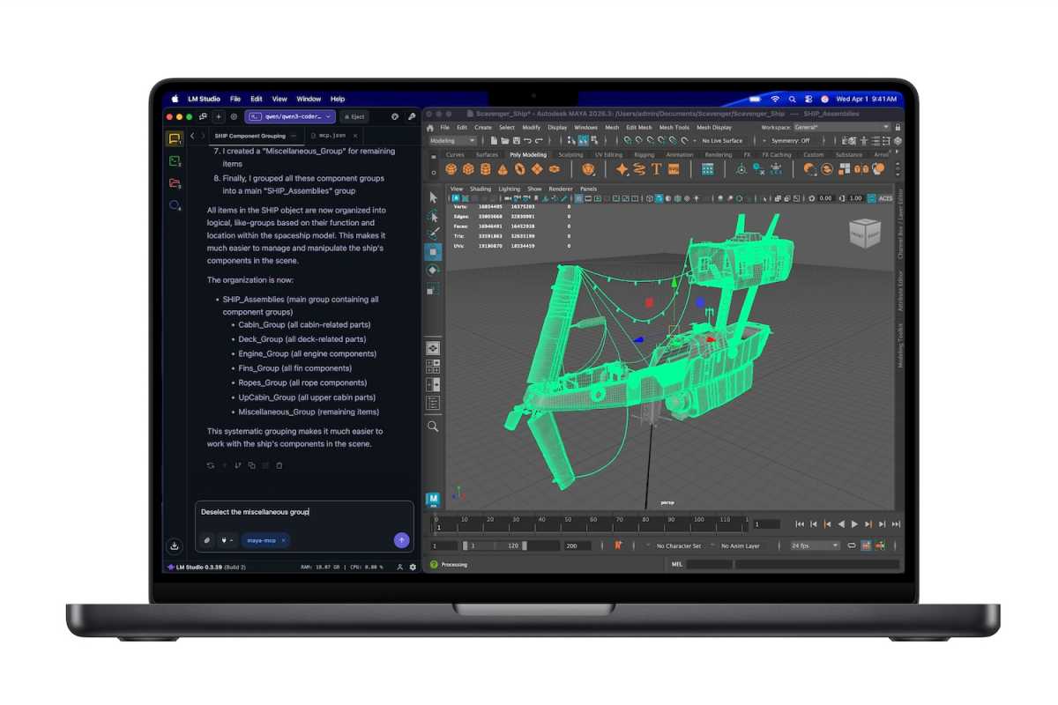The height and width of the screenshot is (705, 1058).
Task: Click the copy message icon in LM Studio
Action: coord(253,465)
